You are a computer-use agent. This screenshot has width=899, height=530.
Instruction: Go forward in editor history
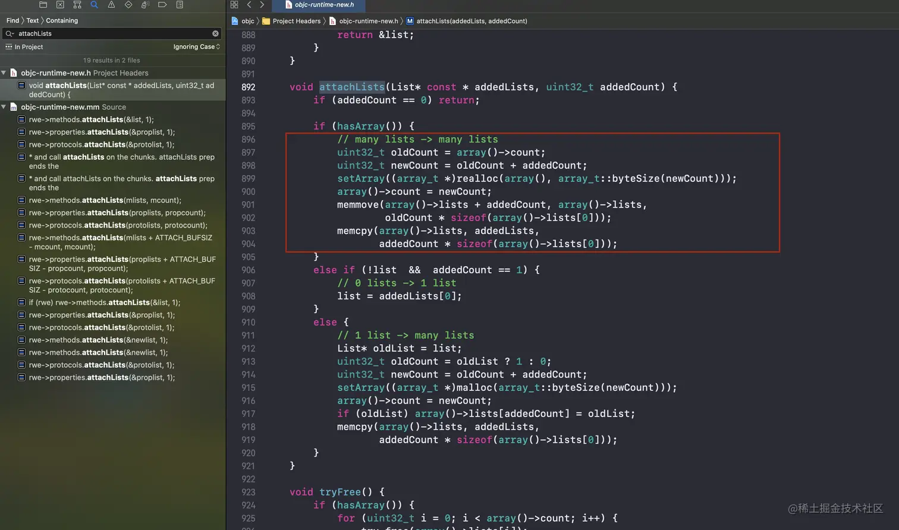(262, 5)
